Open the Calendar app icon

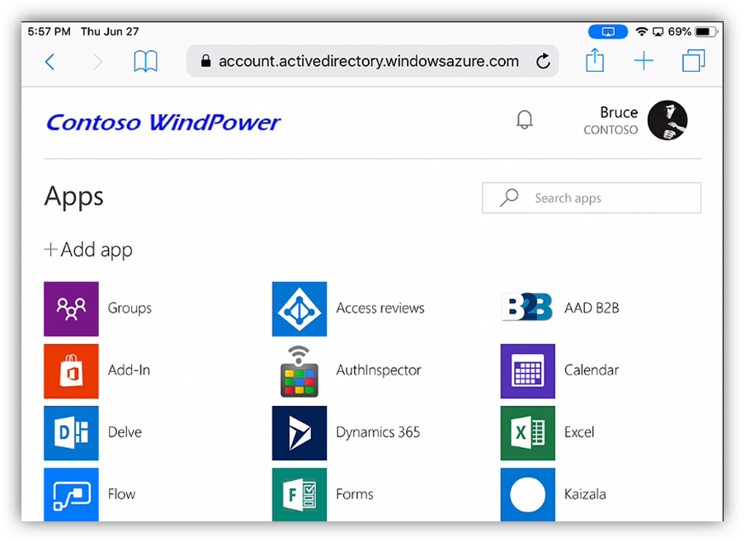528,371
